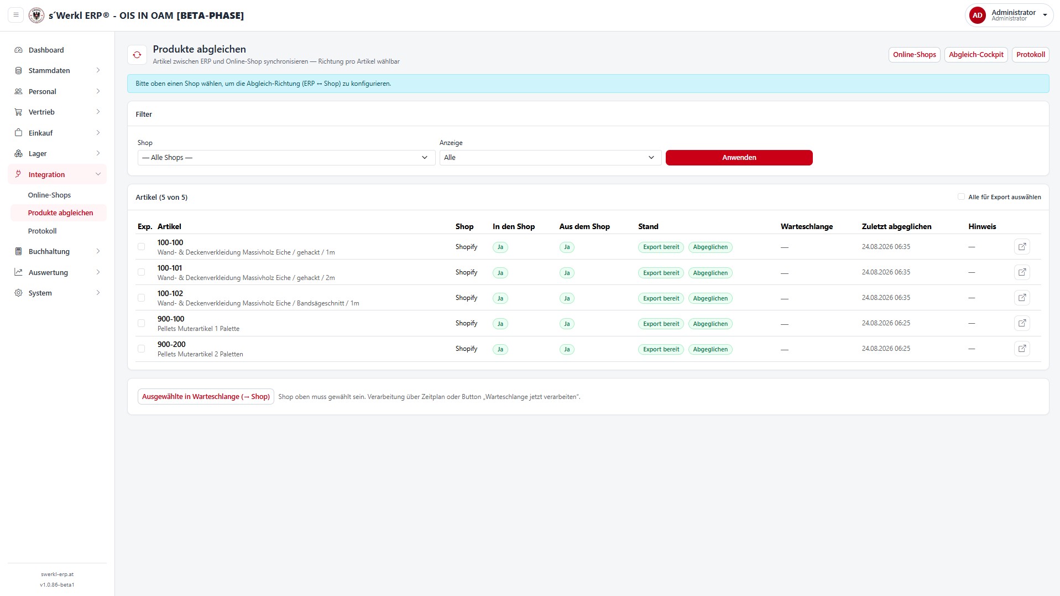The width and height of the screenshot is (1060, 596).
Task: Tick export checkbox for article 100-100
Action: click(141, 247)
